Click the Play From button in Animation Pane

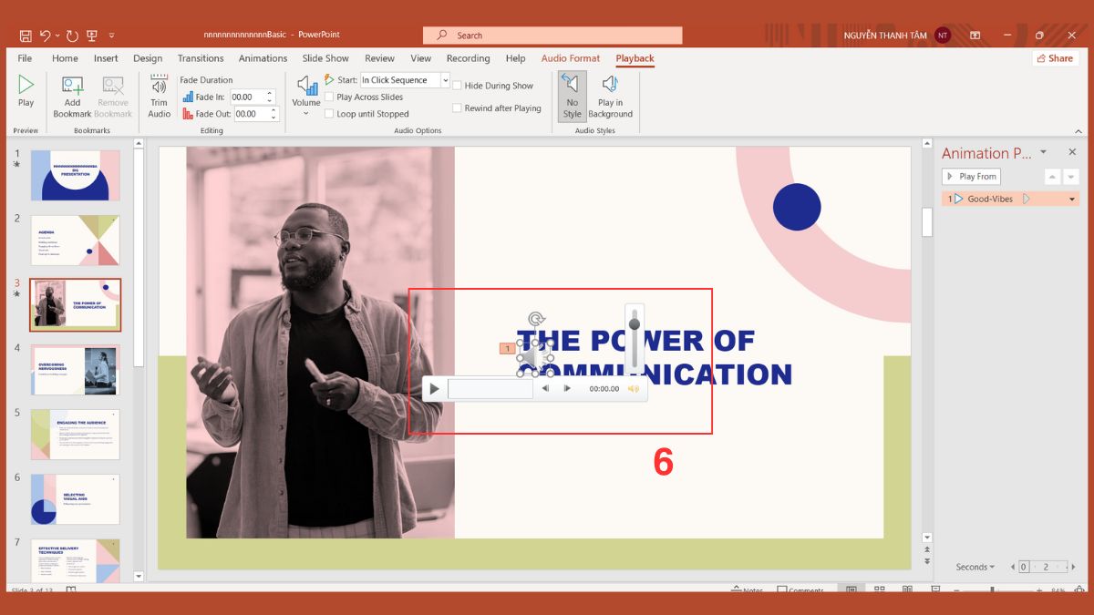point(970,176)
